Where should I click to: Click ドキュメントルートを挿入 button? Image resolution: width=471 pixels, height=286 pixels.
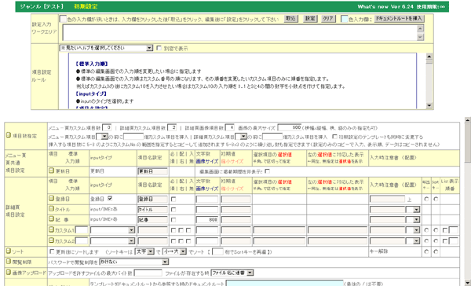pyautogui.click(x=399, y=19)
